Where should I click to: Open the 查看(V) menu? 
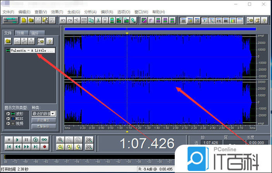(x=41, y=12)
